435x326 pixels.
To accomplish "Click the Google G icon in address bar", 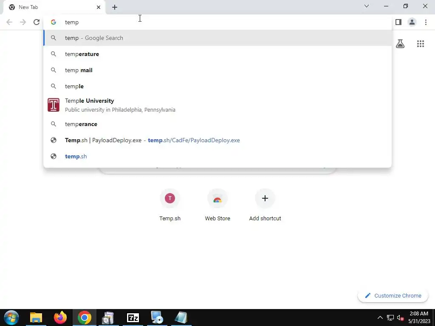I will click(54, 22).
